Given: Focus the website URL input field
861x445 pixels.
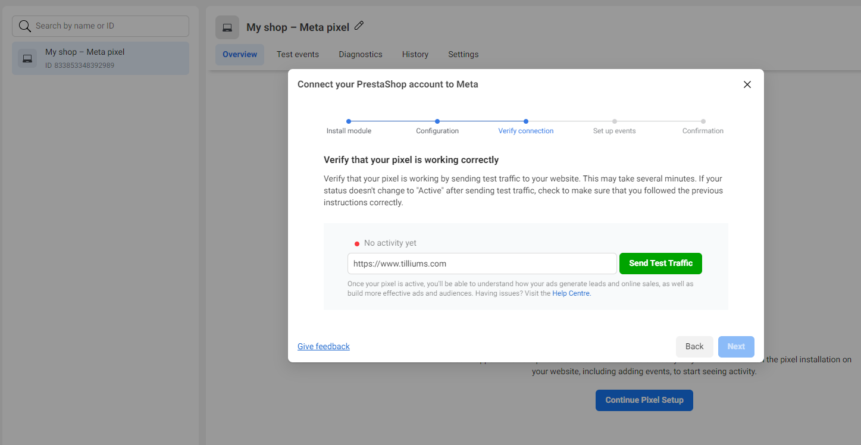Looking at the screenshot, I should click(482, 264).
